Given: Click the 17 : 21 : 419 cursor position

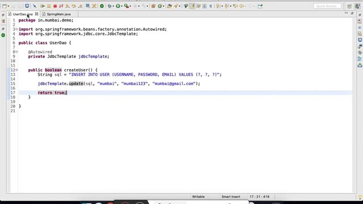Looking at the screenshot, I should click(x=260, y=197).
